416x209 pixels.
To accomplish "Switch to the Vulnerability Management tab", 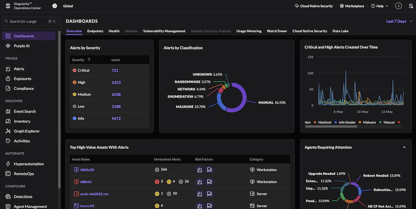I will (x=164, y=31).
